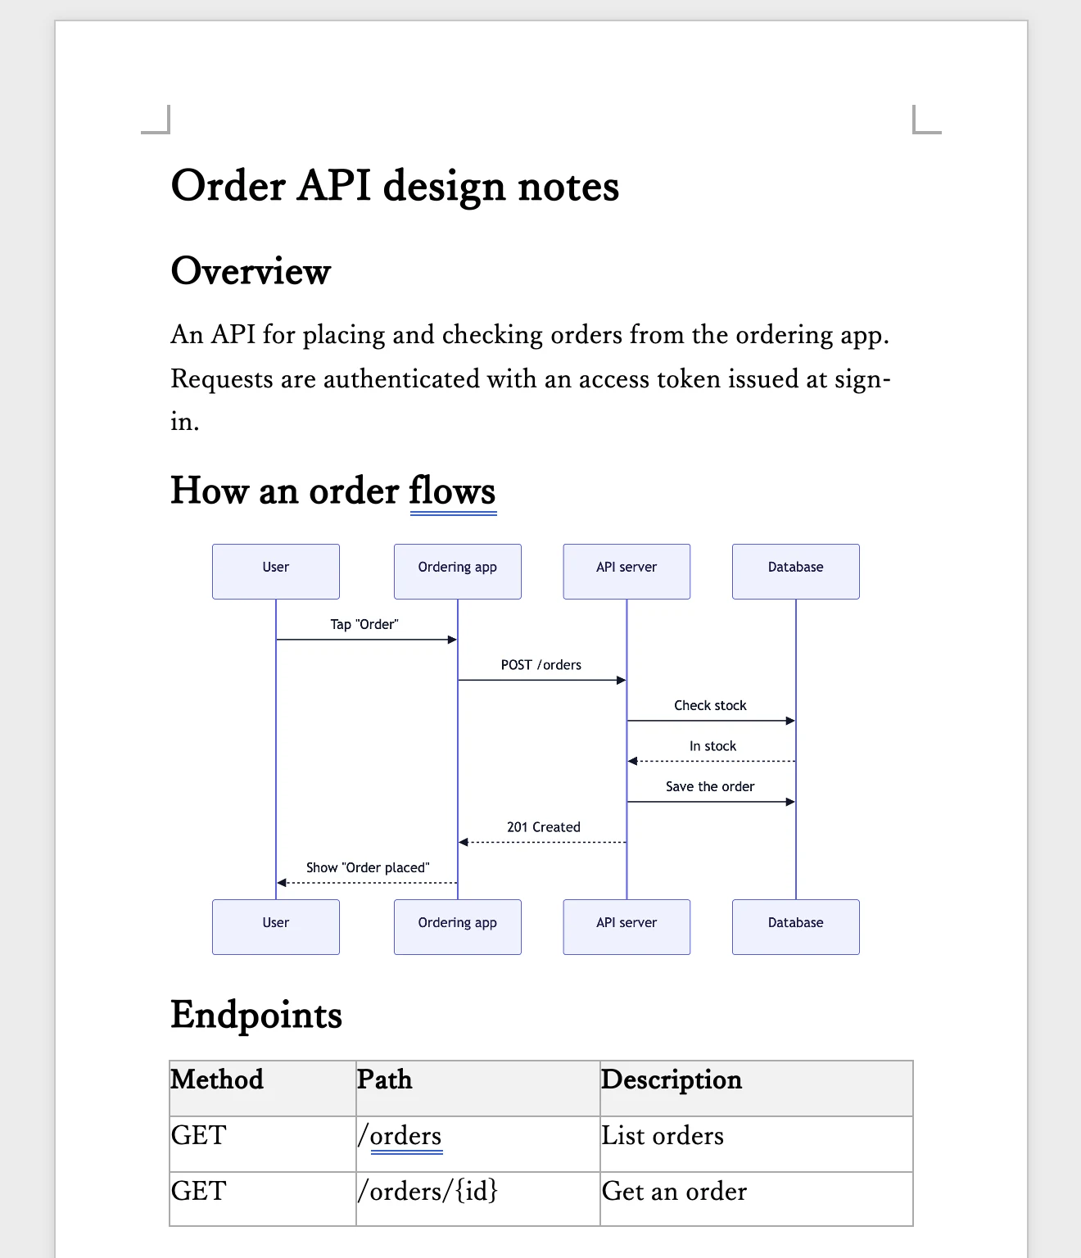
Task: Click the "/orders/{id}" path cell
Action: tap(478, 1199)
